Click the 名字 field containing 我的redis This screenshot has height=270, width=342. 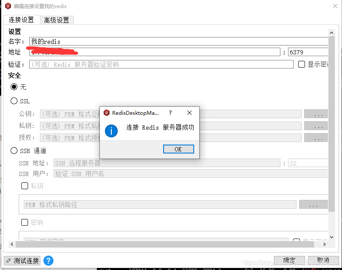pos(178,41)
